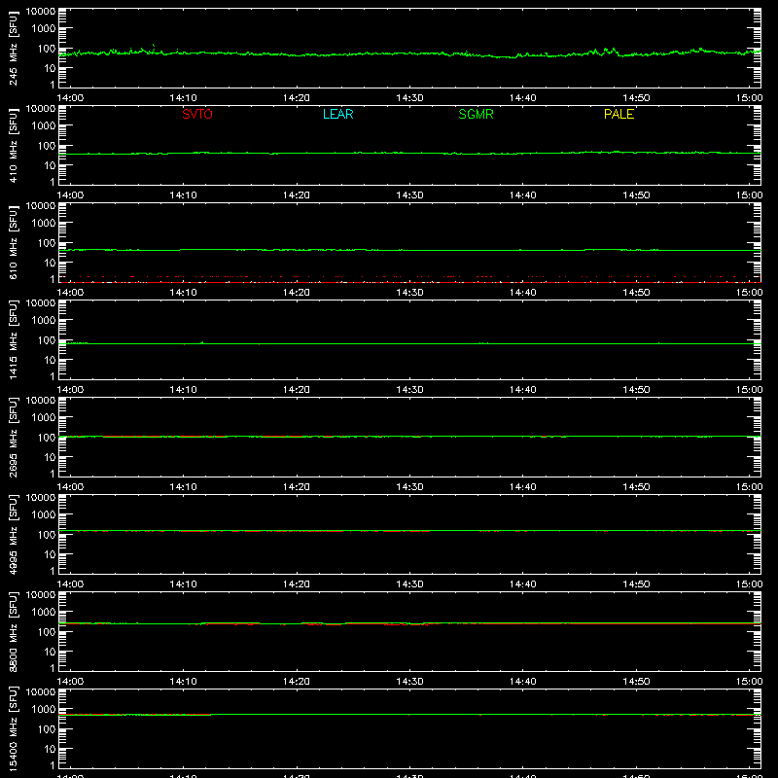Image resolution: width=778 pixels, height=778 pixels.
Task: Select the 15400 MHz [SFU] axis title
Action: 13,728
